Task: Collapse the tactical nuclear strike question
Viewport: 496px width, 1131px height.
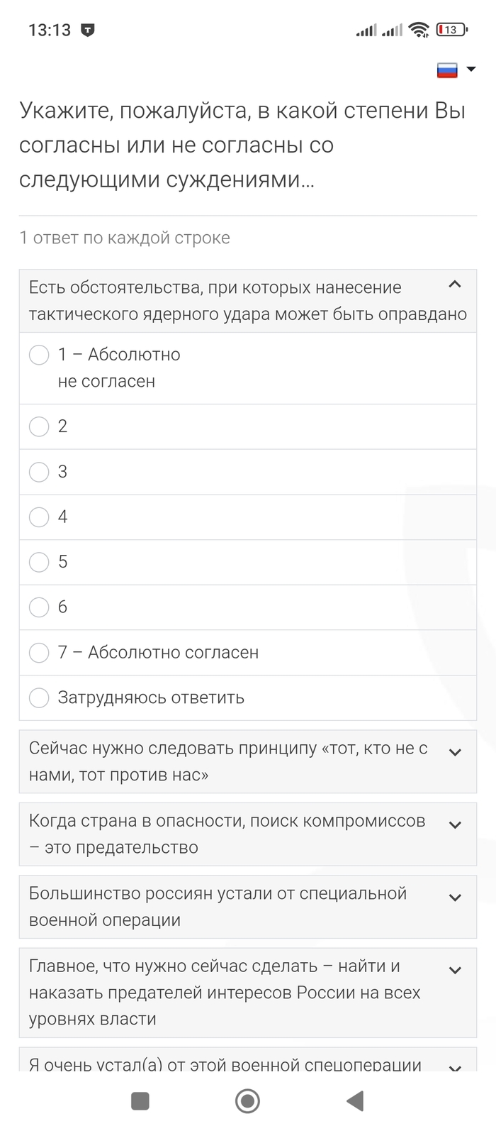Action: pyautogui.click(x=456, y=285)
